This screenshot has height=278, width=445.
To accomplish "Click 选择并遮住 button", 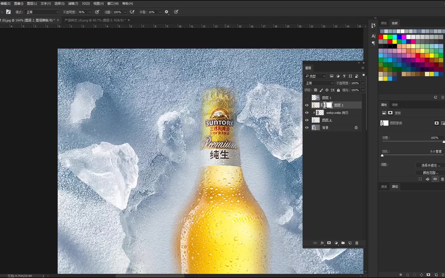I will click(x=430, y=165).
